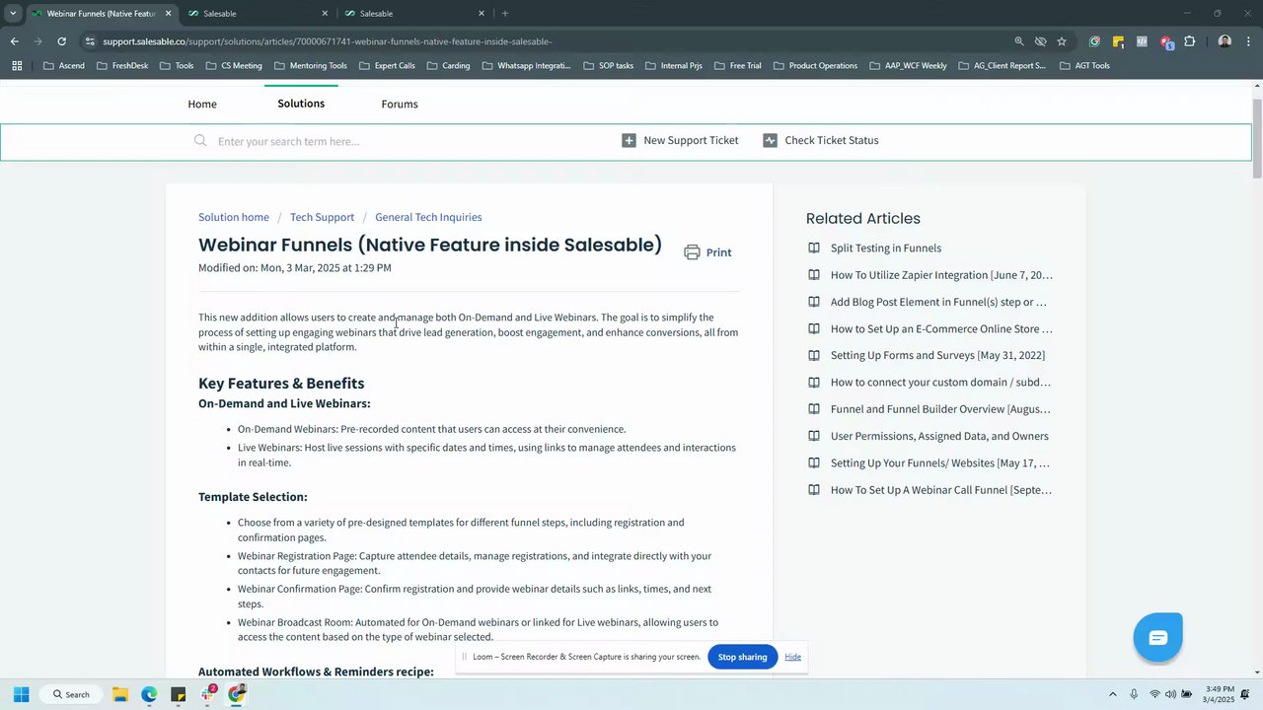Open a new browser tab
1263x710 pixels.
(505, 14)
